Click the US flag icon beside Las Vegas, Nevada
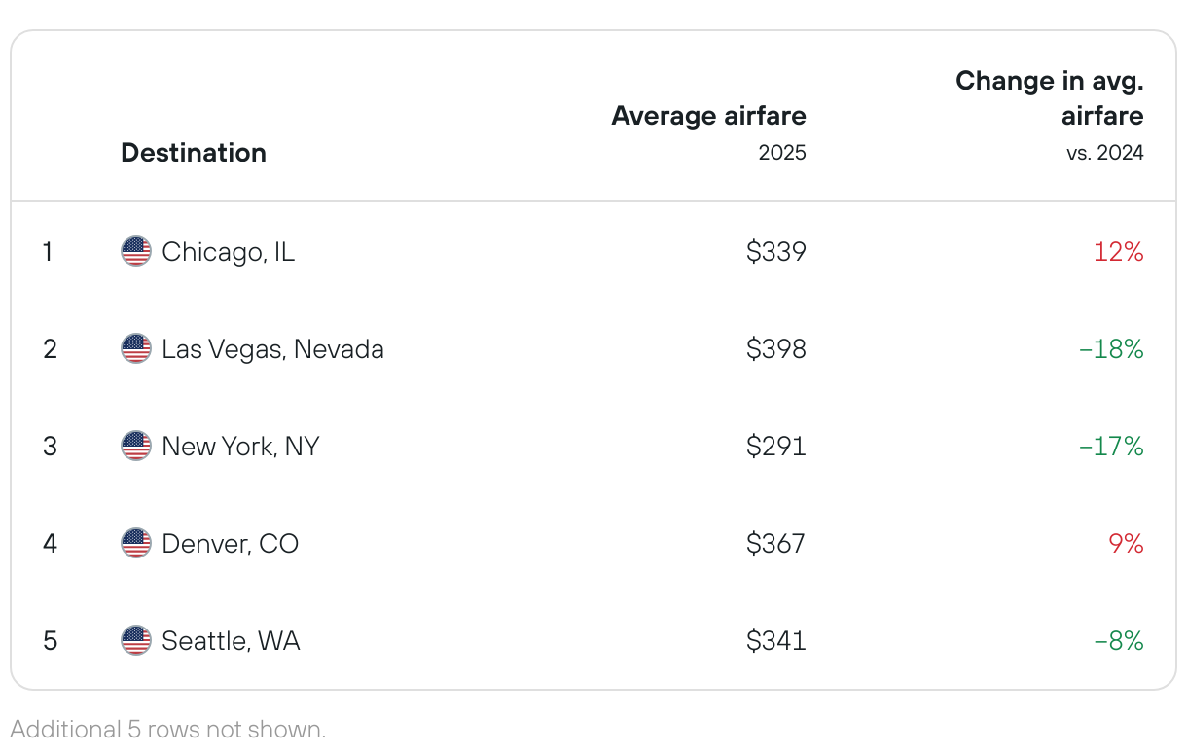 pos(136,348)
